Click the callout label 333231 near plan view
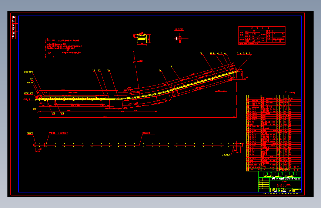Viewport: 321px width, 208px height. 226,155
